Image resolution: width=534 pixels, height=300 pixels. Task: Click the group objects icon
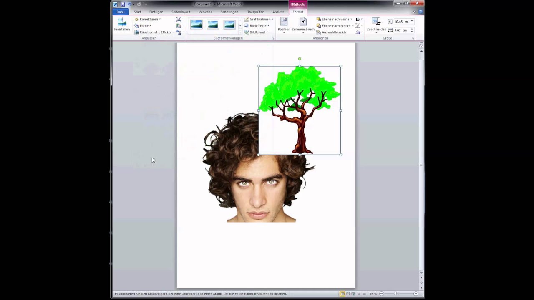(359, 26)
